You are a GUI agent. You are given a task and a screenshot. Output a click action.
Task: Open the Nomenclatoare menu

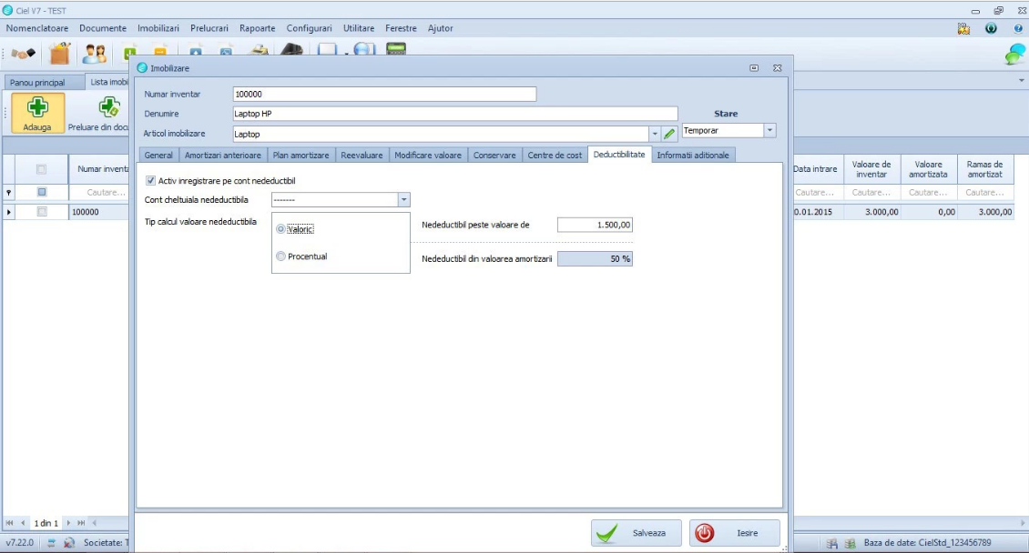[x=37, y=28]
